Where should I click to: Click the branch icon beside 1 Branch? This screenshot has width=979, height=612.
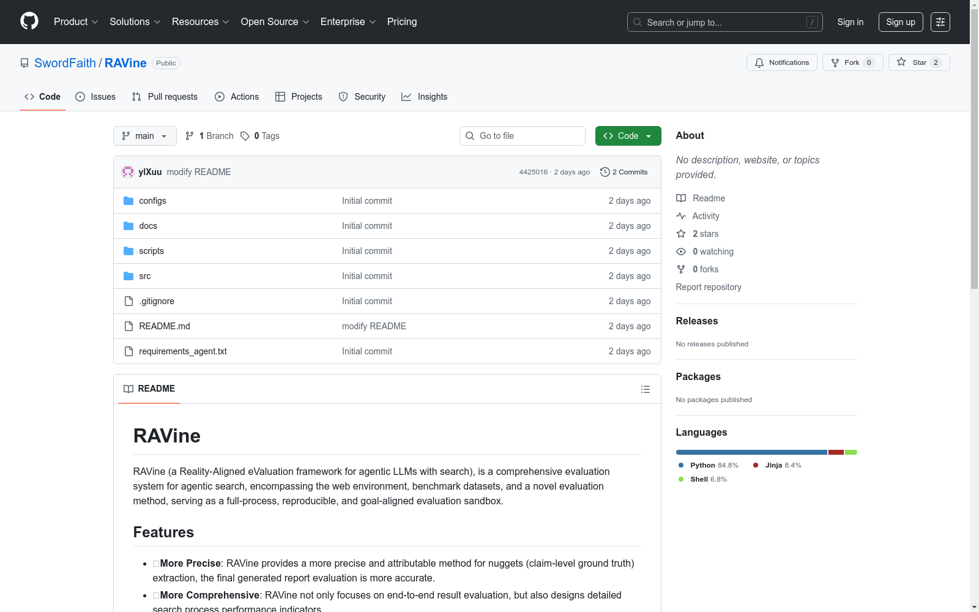click(x=190, y=136)
